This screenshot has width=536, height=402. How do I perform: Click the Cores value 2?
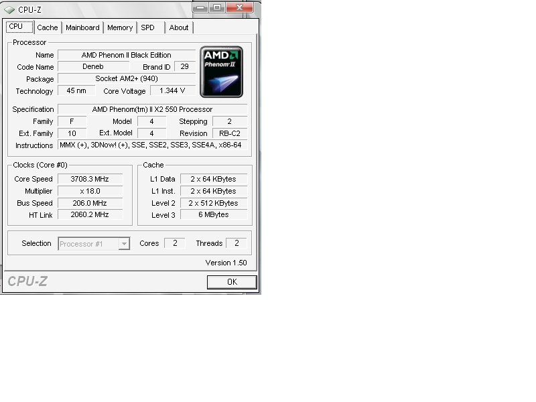[175, 243]
